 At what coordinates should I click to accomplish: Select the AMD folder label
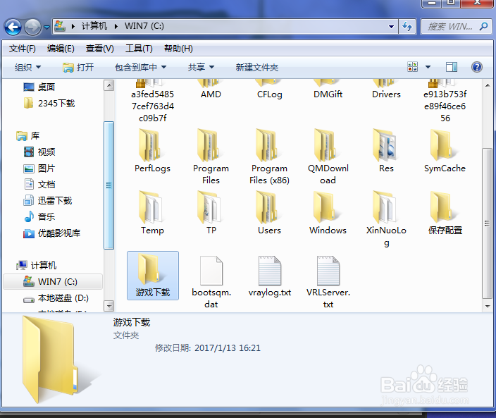pyautogui.click(x=211, y=94)
